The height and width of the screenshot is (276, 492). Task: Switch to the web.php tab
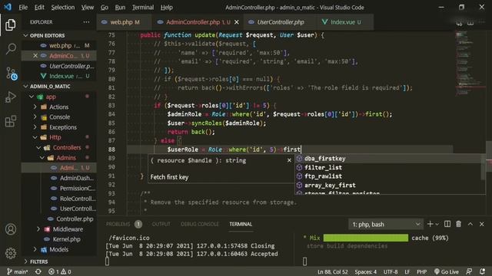coord(125,22)
